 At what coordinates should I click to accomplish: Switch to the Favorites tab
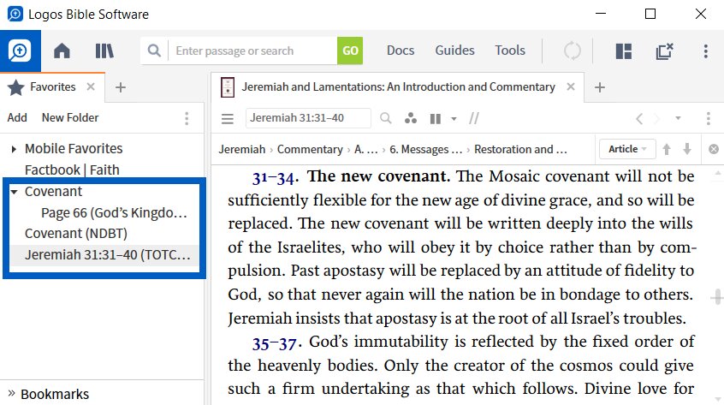[x=52, y=86]
